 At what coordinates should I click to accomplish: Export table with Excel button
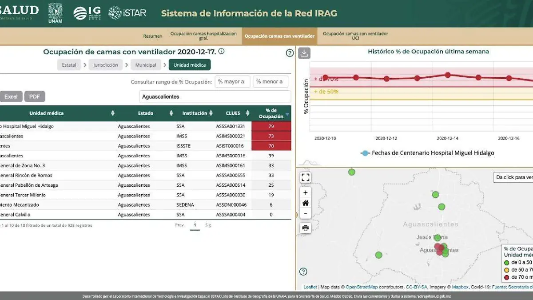coord(11,96)
